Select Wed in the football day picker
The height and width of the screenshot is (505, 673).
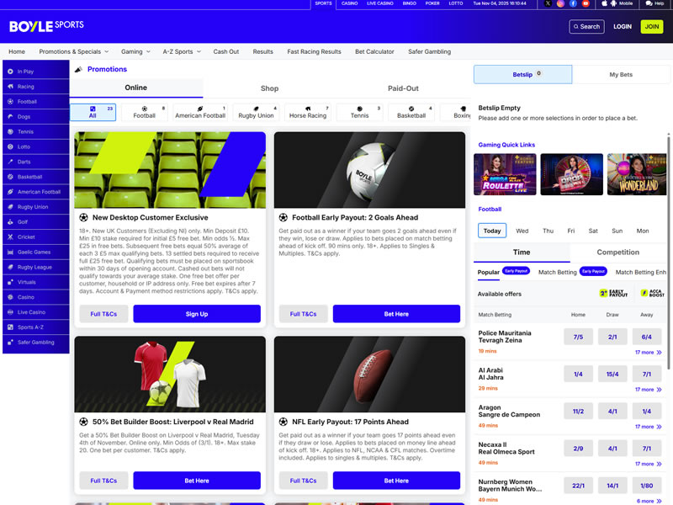pyautogui.click(x=522, y=231)
